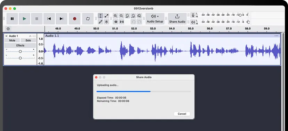Skip to end of project
The width and height of the screenshot is (288, 131).
click(x=61, y=19)
